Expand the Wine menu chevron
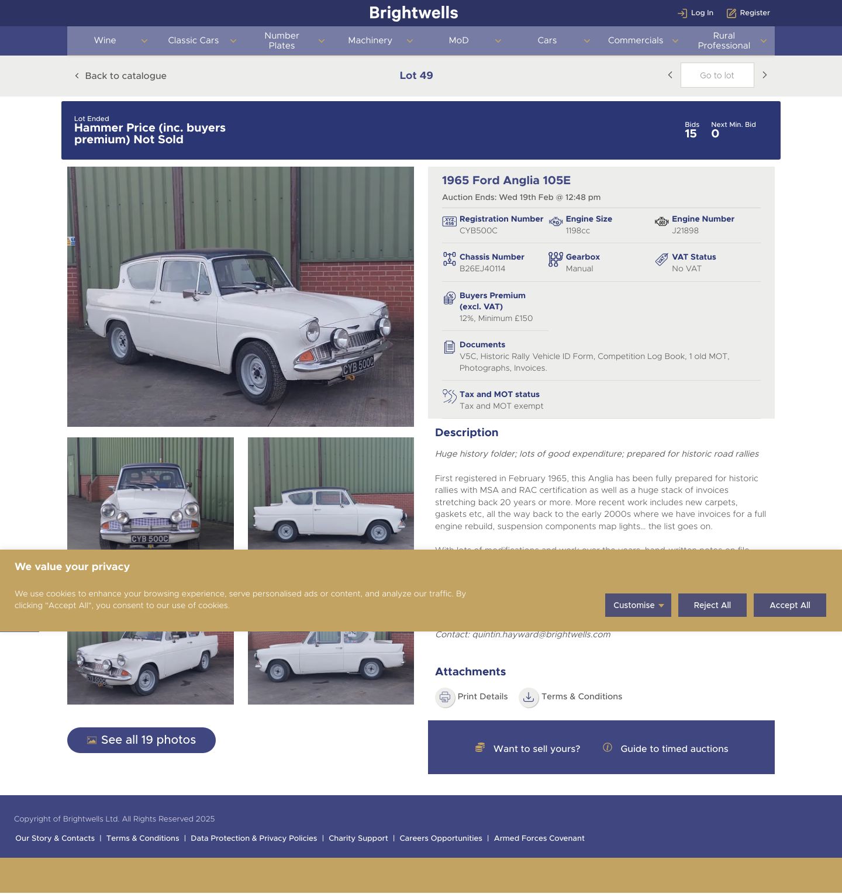Screen dimensions: 842x894 (144, 41)
